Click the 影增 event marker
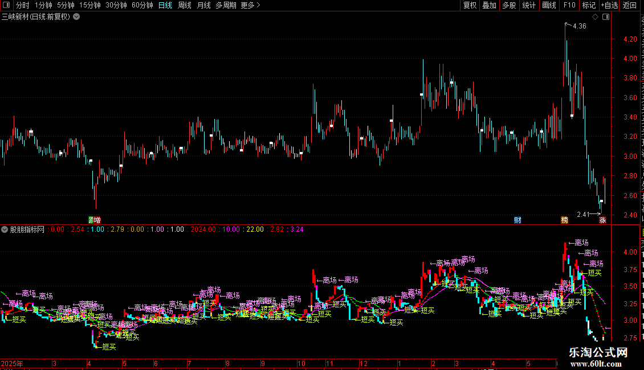Image resolution: width=644 pixels, height=370 pixels. click(x=95, y=220)
